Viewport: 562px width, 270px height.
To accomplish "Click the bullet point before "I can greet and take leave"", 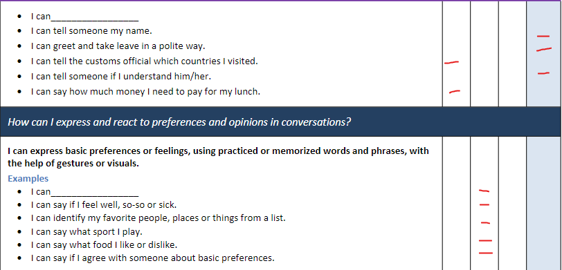I will pos(19,46).
